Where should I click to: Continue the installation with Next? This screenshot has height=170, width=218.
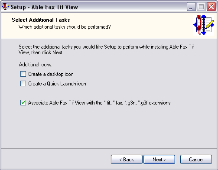click(x=159, y=160)
